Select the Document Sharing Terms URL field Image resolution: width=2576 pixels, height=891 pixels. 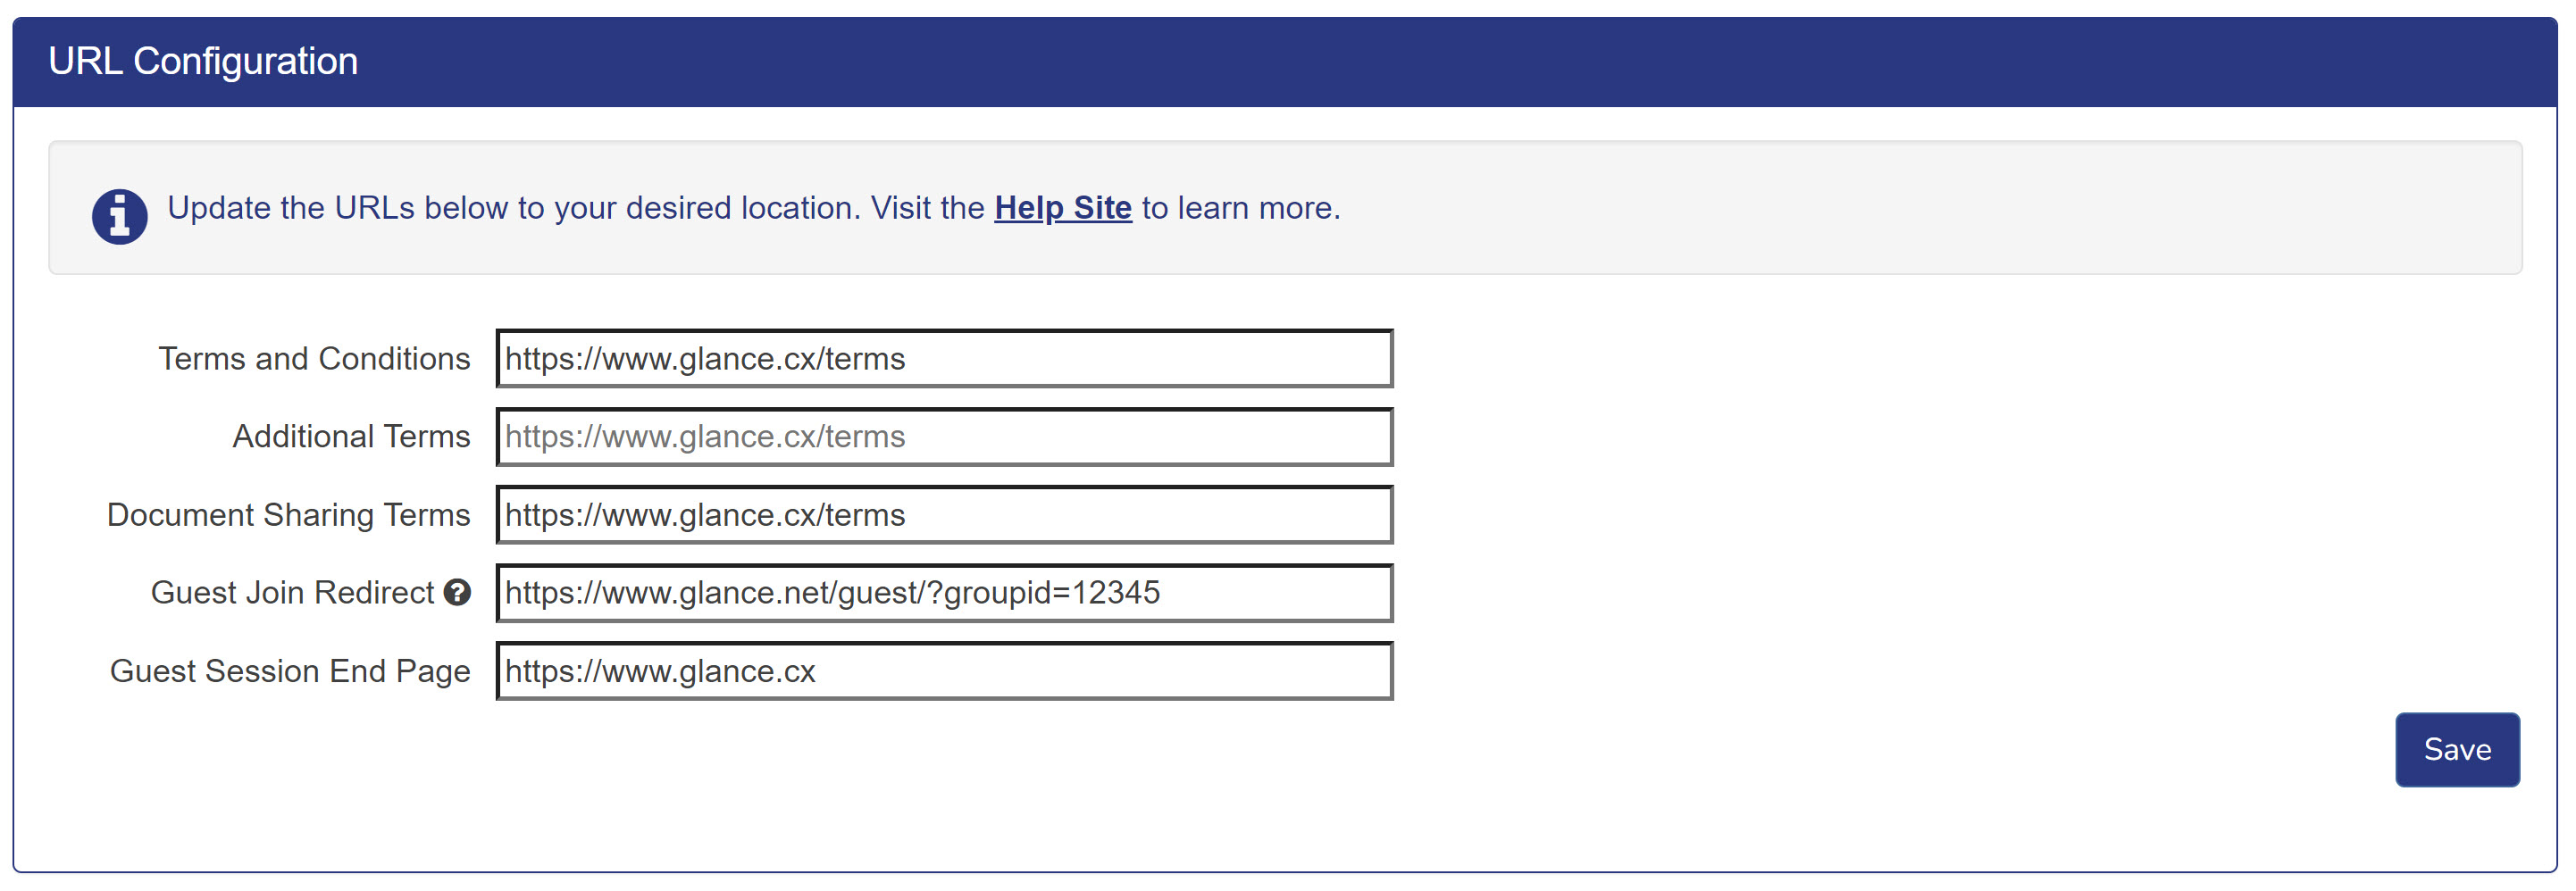click(x=943, y=515)
